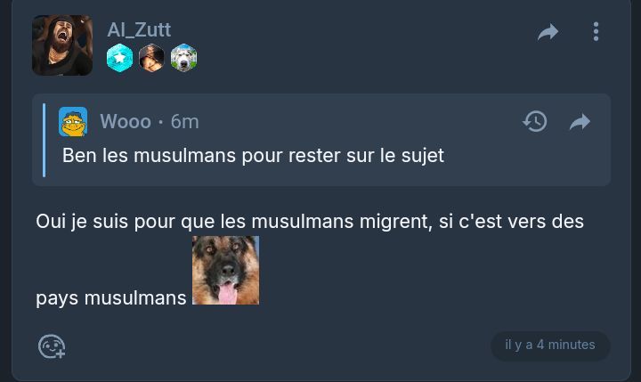Share the post by AI_Zutt
Screen dimensions: 641x382
coord(548,32)
